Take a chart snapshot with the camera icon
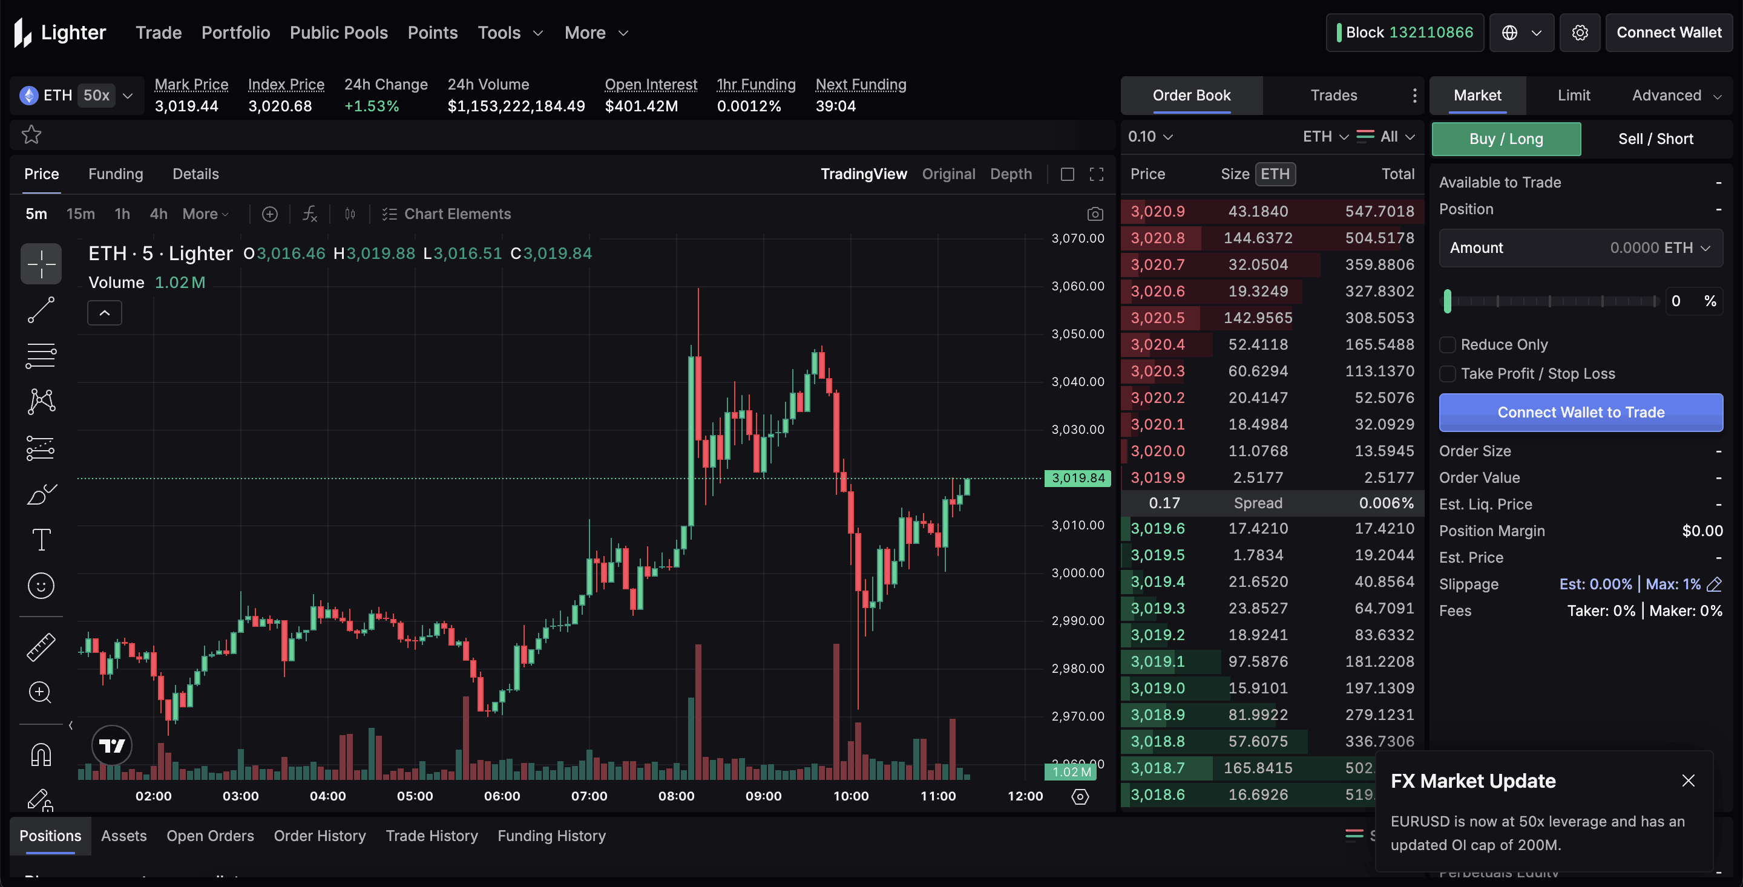The width and height of the screenshot is (1743, 887). coord(1095,213)
